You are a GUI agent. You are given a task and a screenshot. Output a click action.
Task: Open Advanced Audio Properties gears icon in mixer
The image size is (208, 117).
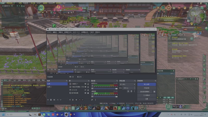click(92, 100)
